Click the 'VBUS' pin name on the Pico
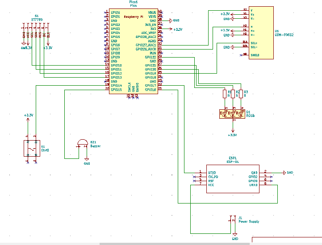The width and height of the screenshot is (322, 245). pyautogui.click(x=152, y=12)
